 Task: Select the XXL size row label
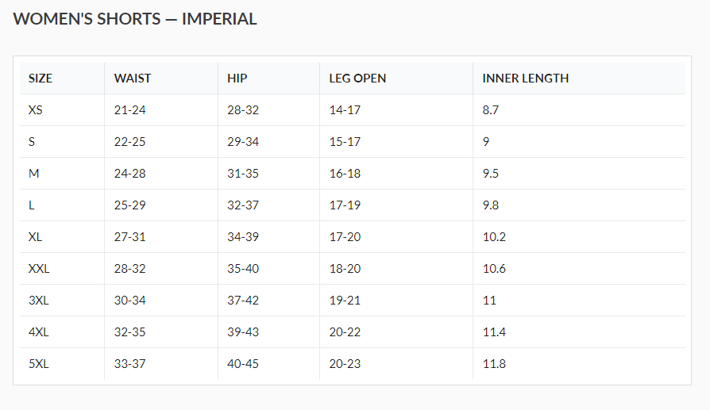39,269
